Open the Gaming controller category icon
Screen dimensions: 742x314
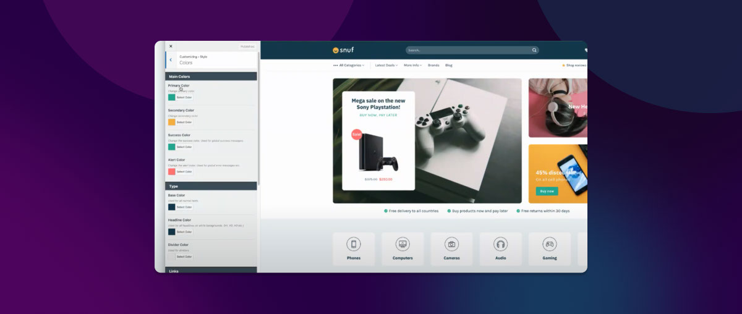point(550,244)
